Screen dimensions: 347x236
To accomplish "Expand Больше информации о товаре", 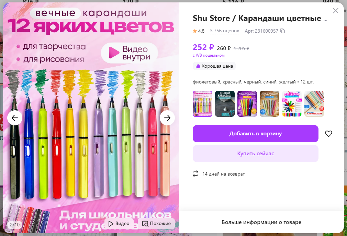I will pyautogui.click(x=261, y=222).
